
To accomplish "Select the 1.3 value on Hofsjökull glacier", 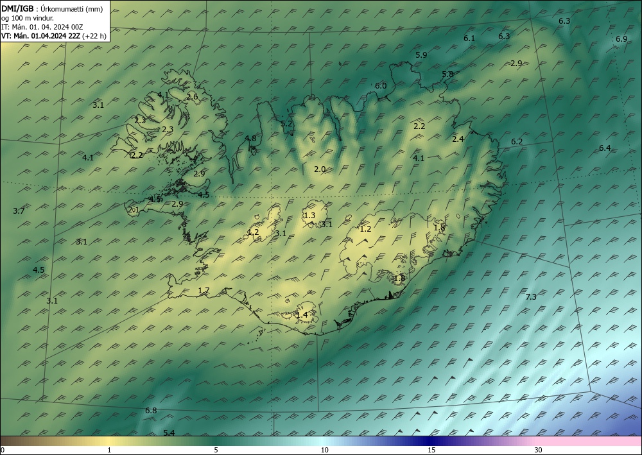I will click(x=309, y=215).
